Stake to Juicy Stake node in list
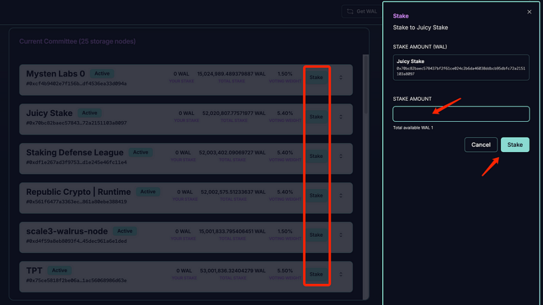 pyautogui.click(x=316, y=117)
